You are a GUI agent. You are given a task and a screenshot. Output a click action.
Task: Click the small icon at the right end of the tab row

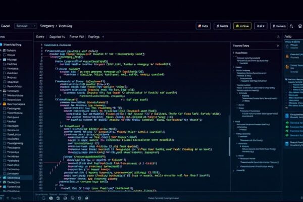pos(278,36)
